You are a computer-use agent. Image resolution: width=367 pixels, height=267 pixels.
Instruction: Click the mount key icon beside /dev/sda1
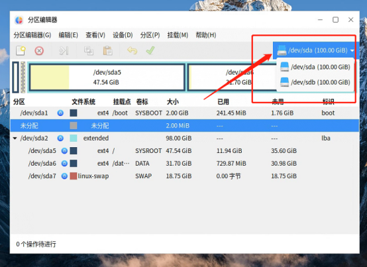click(x=60, y=113)
